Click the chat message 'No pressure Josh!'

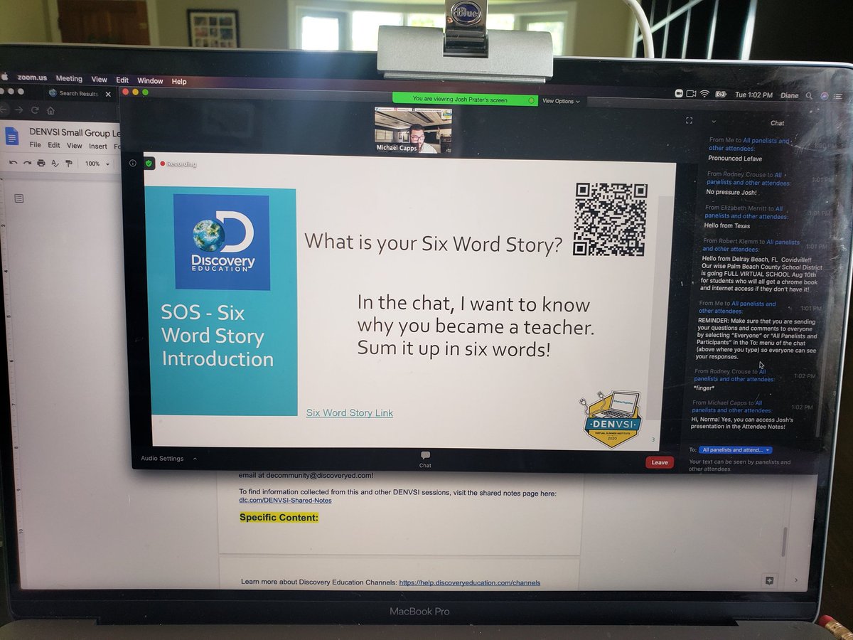point(731,191)
